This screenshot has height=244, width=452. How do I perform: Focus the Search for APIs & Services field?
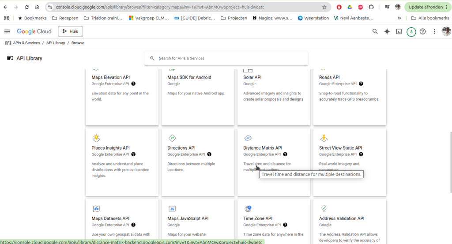pos(230,58)
